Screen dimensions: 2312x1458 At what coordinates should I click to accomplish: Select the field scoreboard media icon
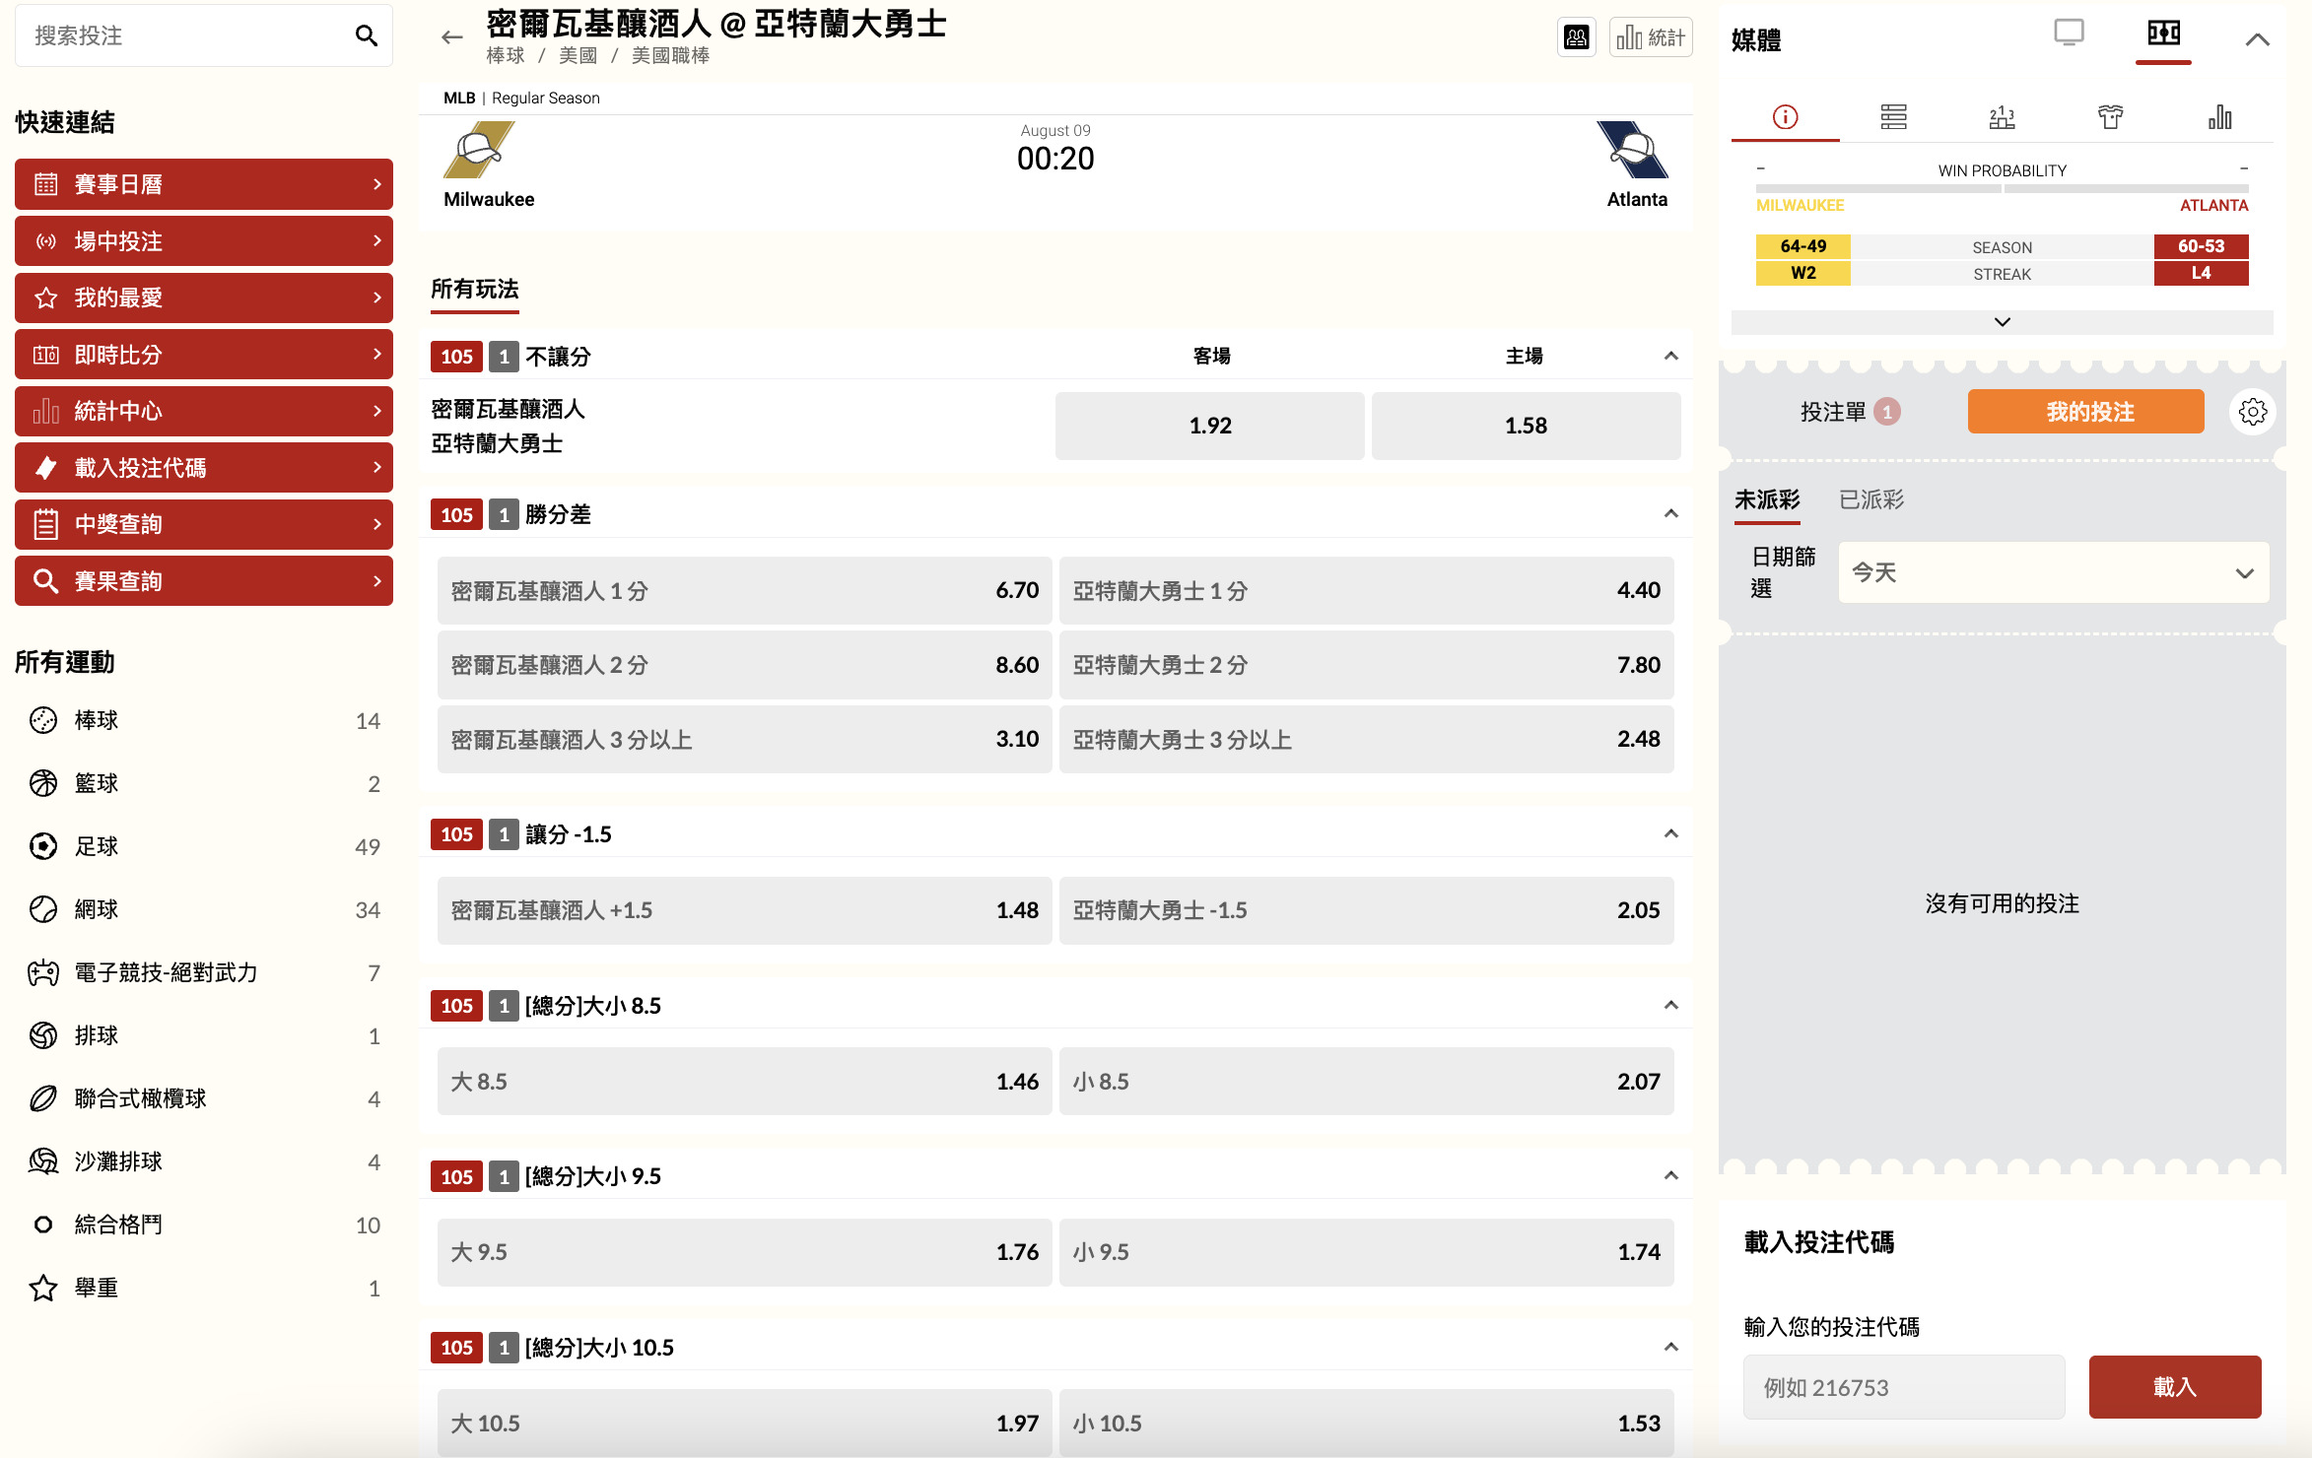click(2163, 33)
